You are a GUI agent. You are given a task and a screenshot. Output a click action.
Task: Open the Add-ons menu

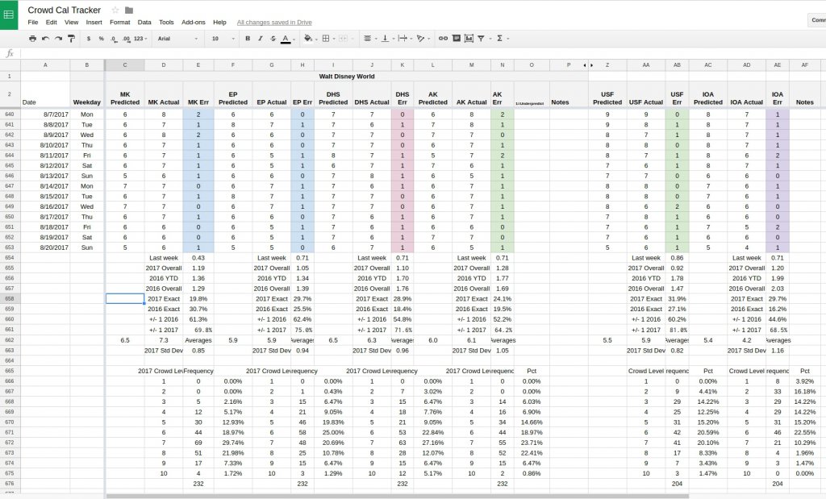click(193, 23)
